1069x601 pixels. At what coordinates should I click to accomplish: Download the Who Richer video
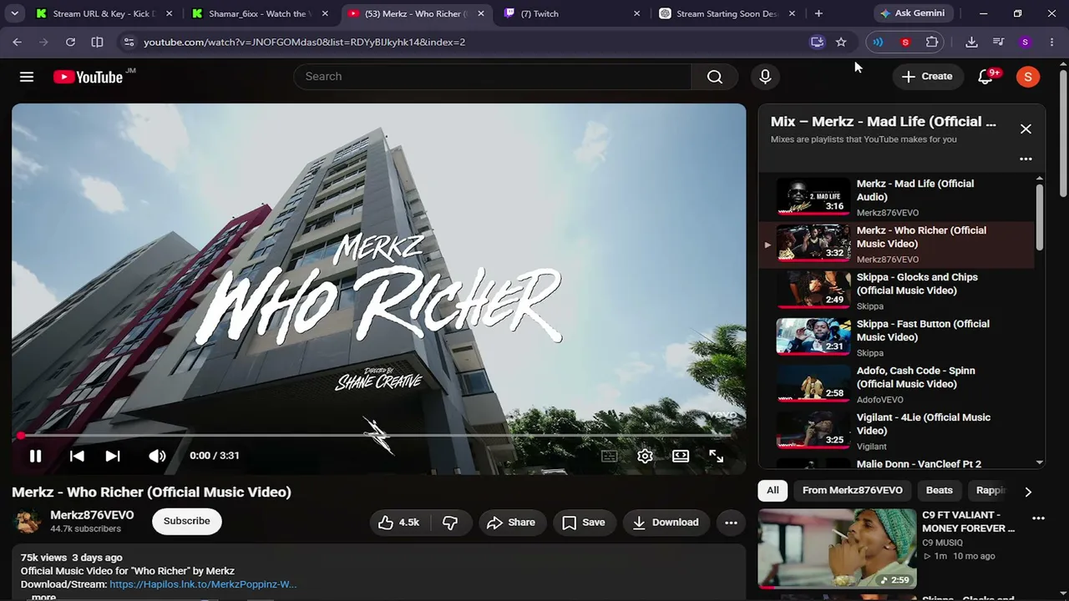666,523
